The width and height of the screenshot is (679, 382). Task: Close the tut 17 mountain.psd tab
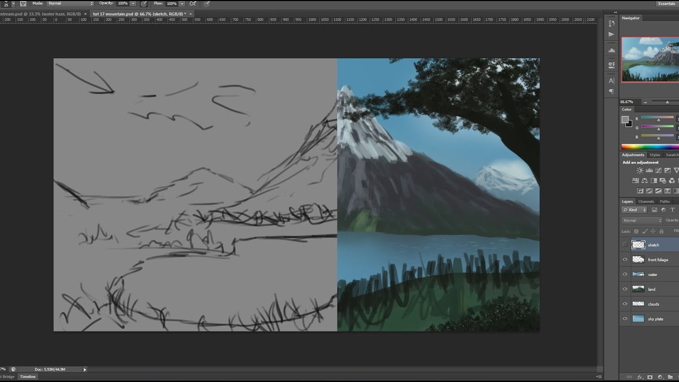tap(190, 14)
